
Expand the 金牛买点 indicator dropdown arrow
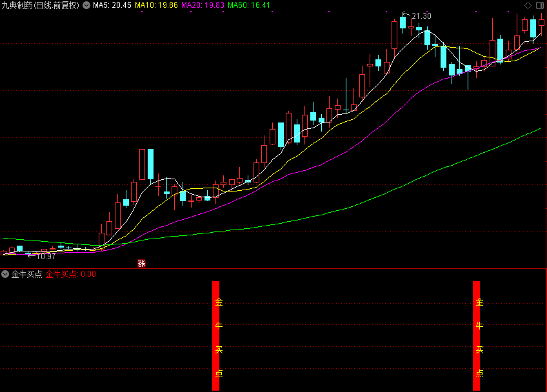[x=5, y=274]
